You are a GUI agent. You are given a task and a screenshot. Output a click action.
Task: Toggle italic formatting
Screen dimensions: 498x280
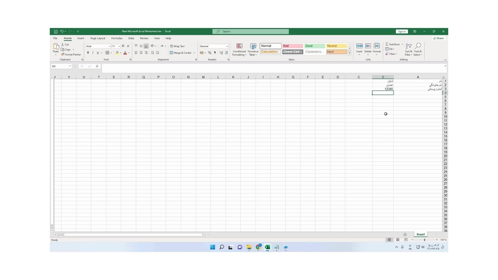93,53
